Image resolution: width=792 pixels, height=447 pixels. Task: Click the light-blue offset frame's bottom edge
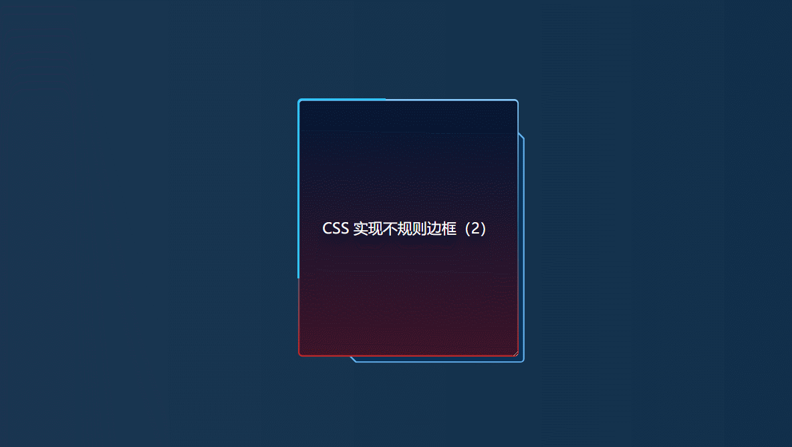[439, 361]
